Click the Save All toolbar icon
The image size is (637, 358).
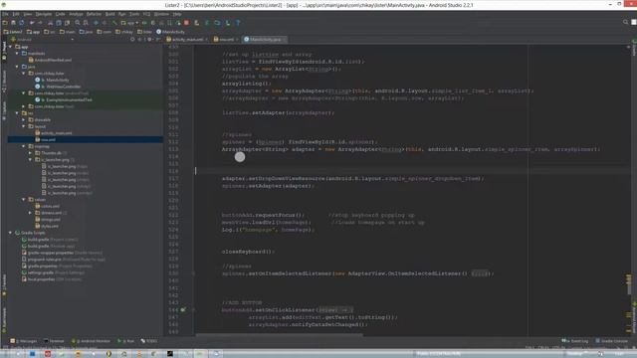[x=13, y=23]
